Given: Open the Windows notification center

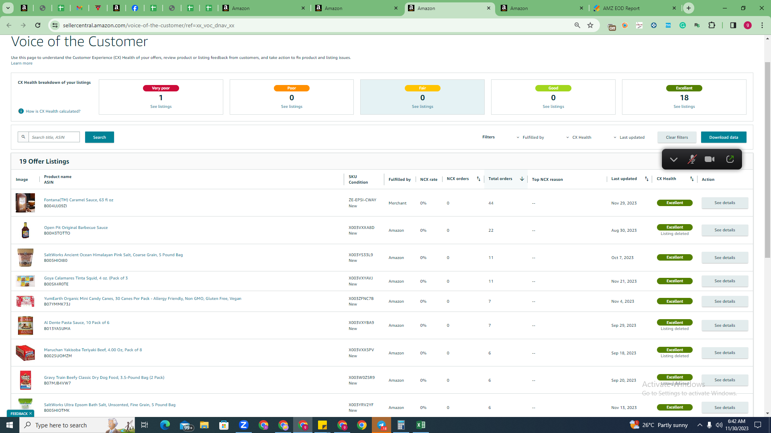Looking at the screenshot, I should pyautogui.click(x=758, y=425).
